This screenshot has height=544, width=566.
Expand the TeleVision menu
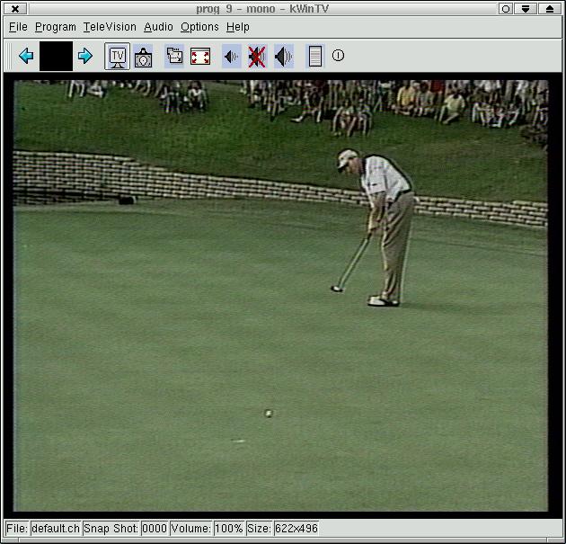(110, 27)
